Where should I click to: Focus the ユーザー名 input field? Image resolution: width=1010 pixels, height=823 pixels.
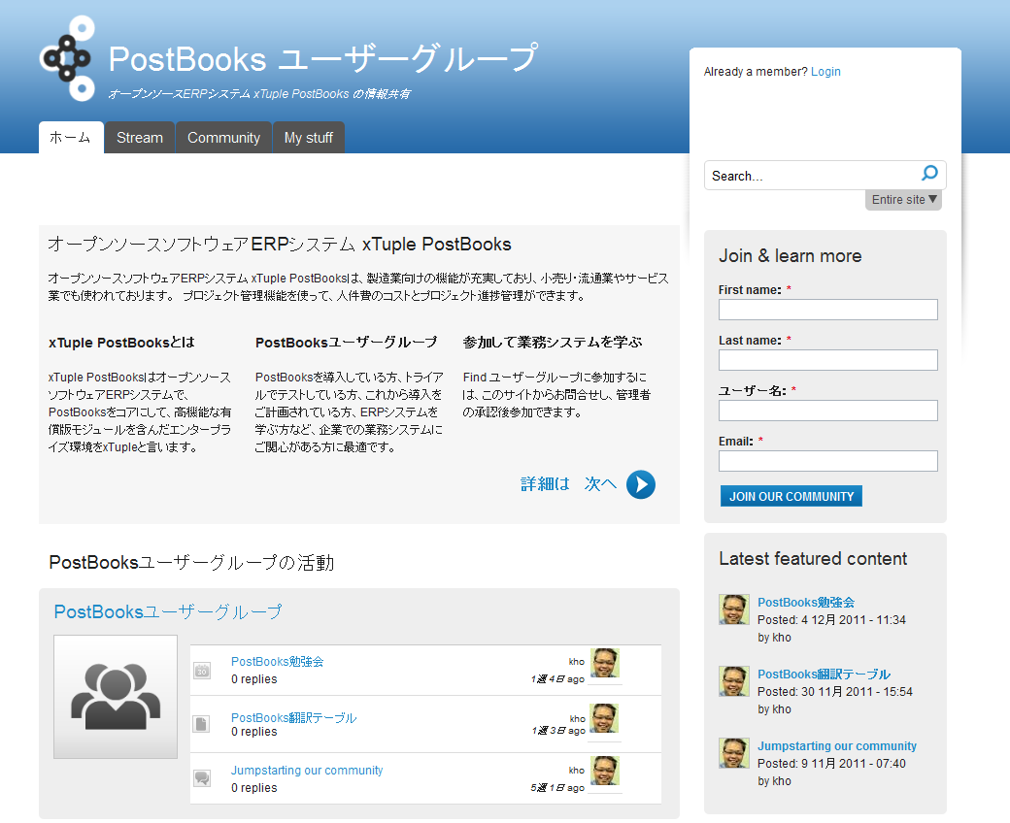click(827, 411)
